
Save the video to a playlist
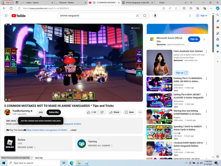[130, 112]
